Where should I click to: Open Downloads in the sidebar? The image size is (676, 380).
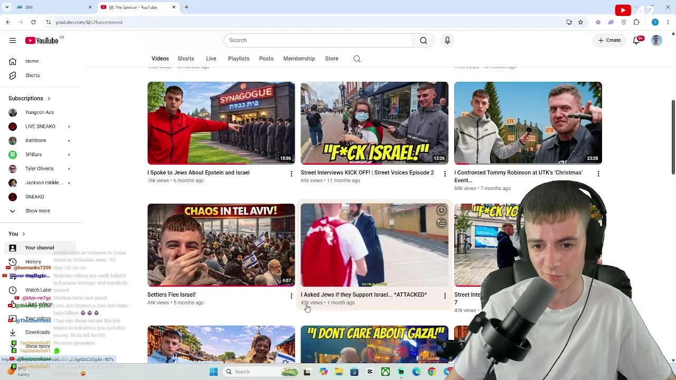tap(37, 332)
